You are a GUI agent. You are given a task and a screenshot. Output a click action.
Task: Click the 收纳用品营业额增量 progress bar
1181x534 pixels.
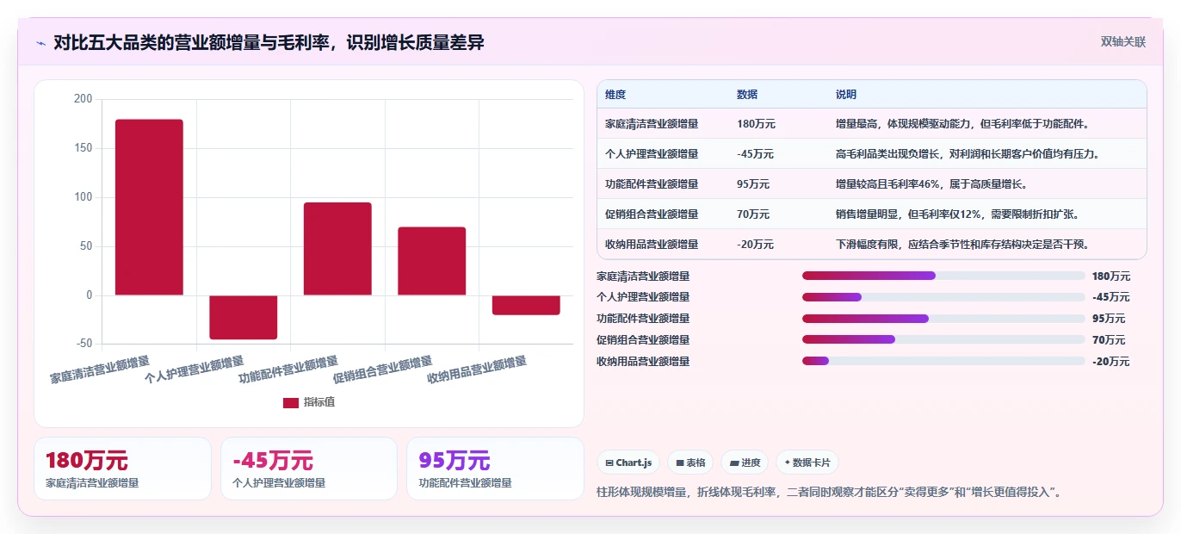pyautogui.click(x=943, y=361)
